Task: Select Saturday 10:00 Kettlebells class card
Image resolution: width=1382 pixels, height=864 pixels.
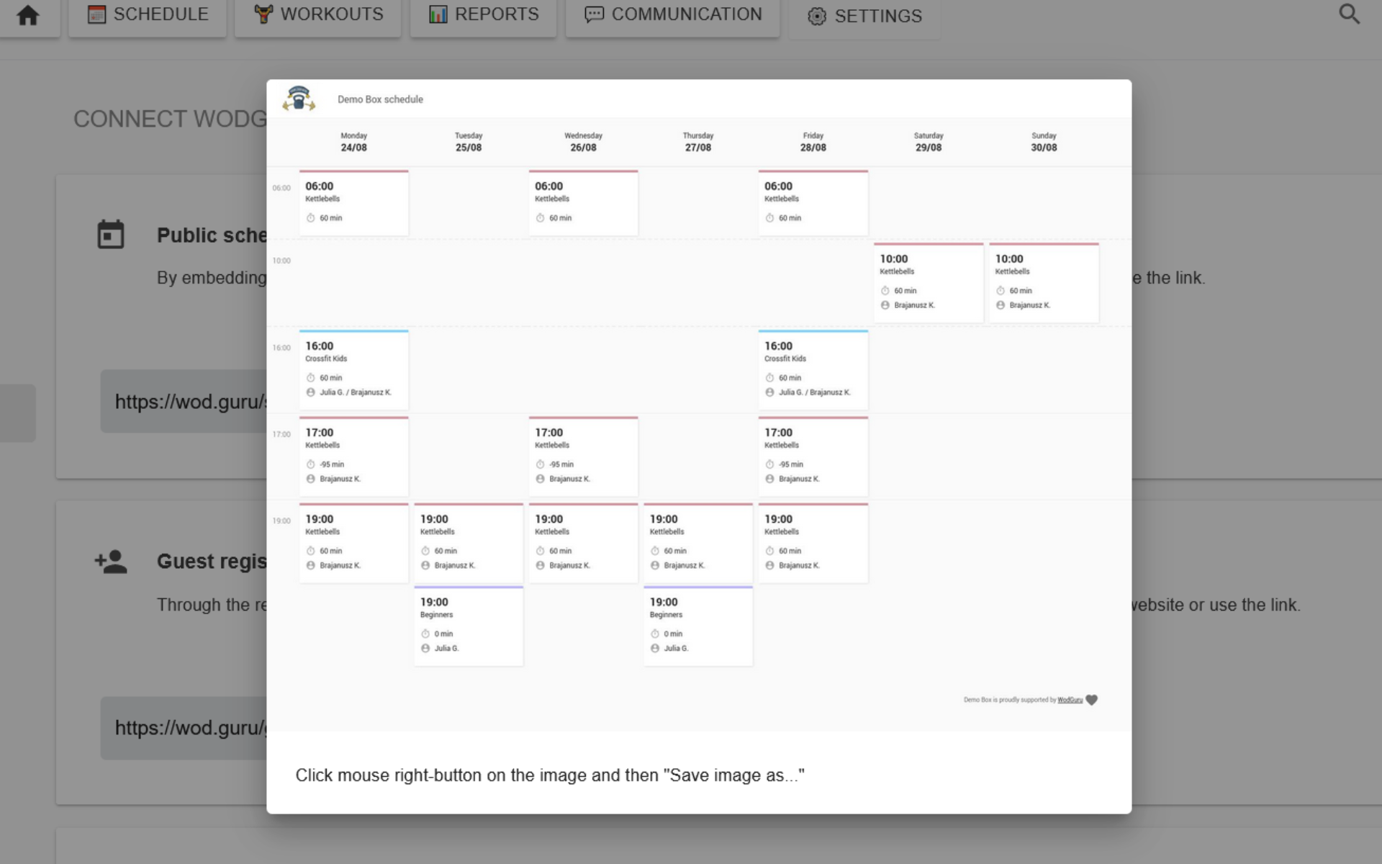Action: pyautogui.click(x=928, y=282)
